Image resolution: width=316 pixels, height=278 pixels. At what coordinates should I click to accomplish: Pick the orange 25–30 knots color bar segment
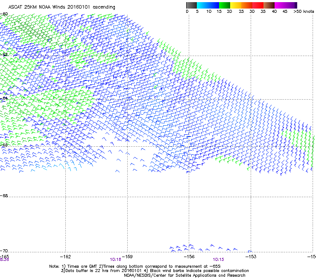point(247,5)
